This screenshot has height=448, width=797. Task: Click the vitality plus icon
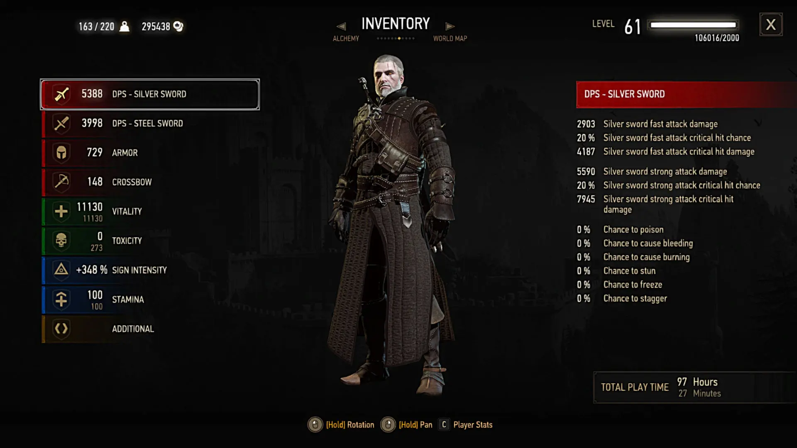coord(61,212)
